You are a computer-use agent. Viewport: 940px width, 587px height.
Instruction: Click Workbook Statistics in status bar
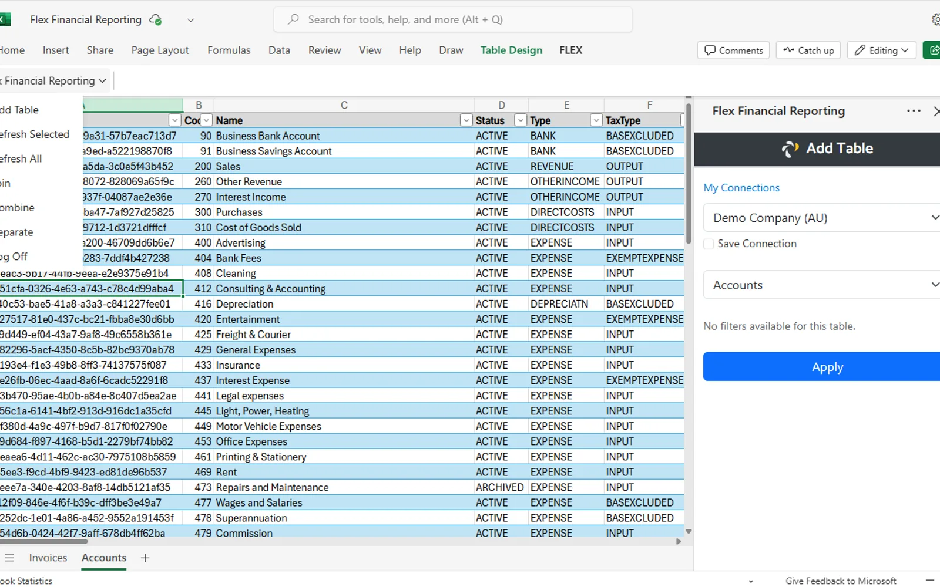coord(26,581)
